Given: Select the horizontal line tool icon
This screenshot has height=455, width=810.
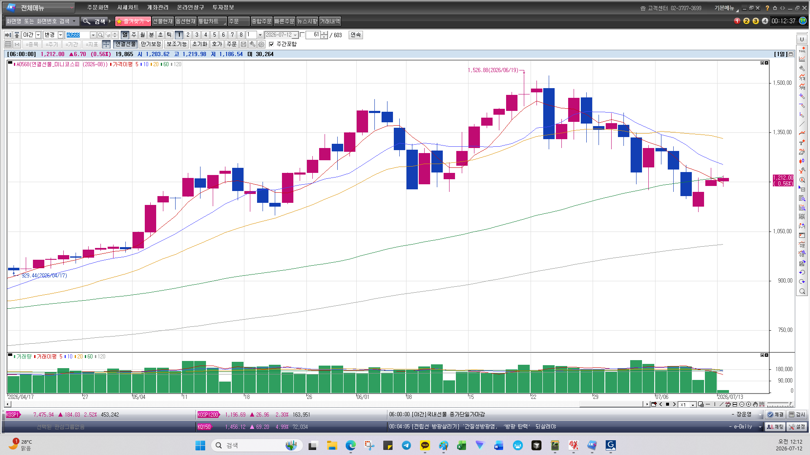Looking at the screenshot, I should 708,404.
